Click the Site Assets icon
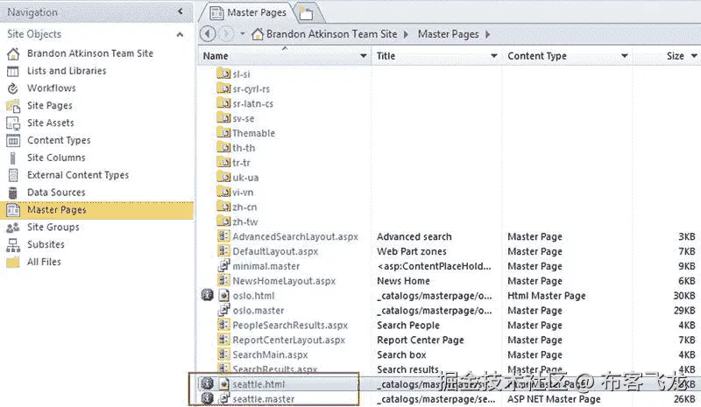Screen dimensions: 701x407 (x=13, y=123)
